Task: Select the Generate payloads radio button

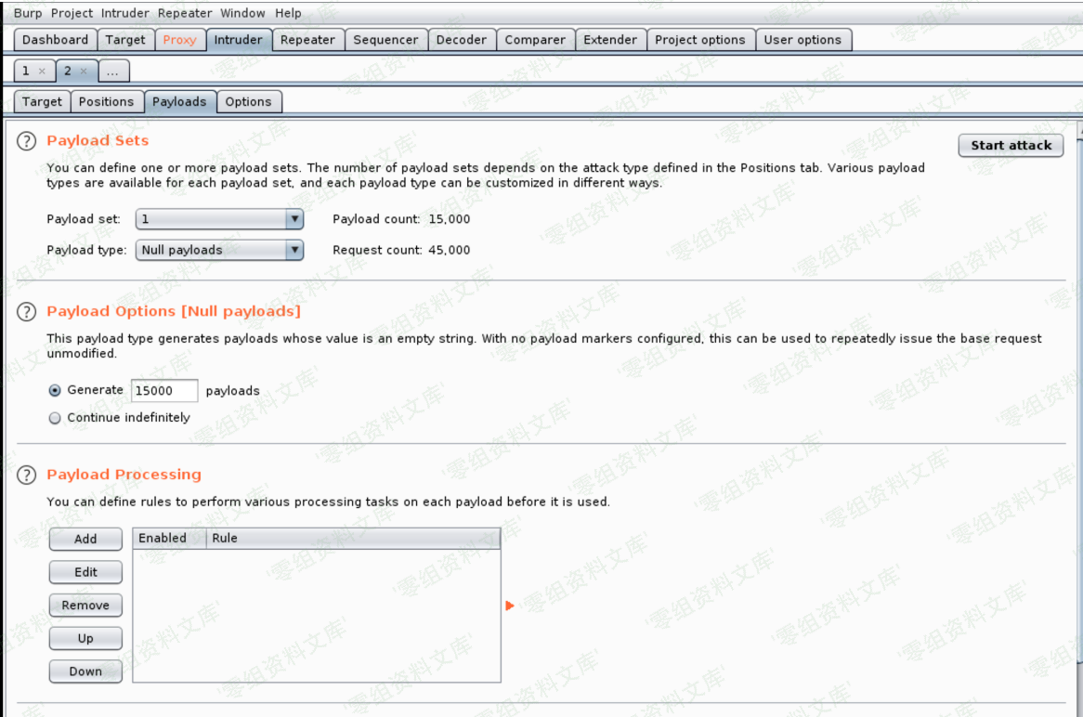Action: [x=55, y=391]
